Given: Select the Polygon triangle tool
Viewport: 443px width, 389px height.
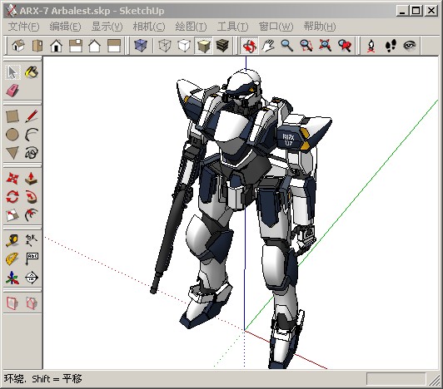Looking at the screenshot, I should pos(12,153).
